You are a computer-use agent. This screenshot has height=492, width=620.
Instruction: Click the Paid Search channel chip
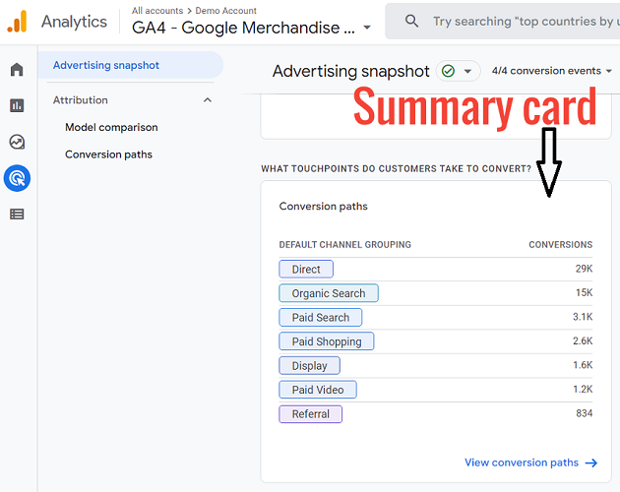coord(320,317)
